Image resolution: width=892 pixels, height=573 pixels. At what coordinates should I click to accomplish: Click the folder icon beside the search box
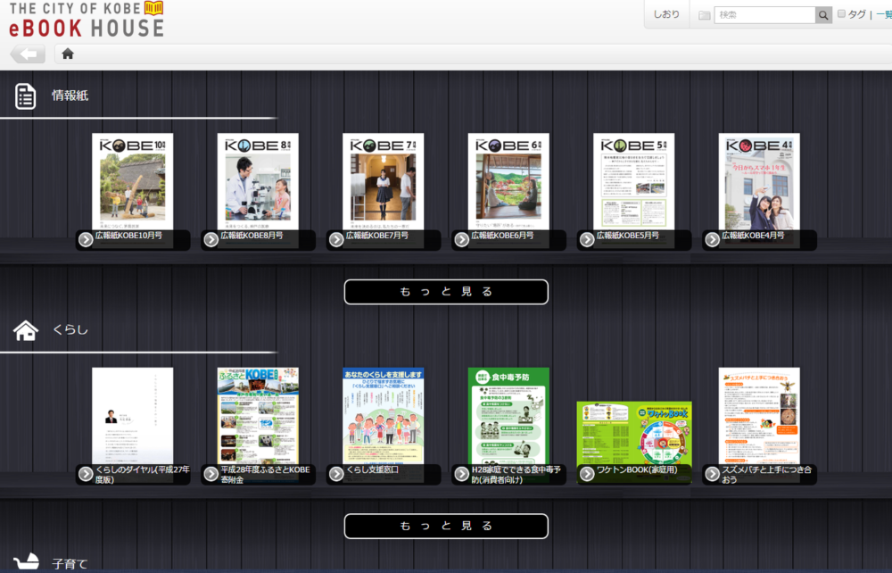point(705,15)
